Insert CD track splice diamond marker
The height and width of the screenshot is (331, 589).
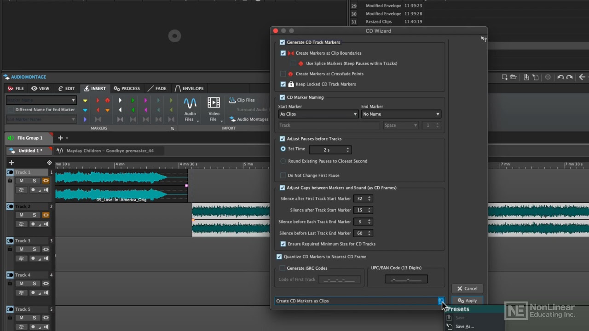click(107, 100)
